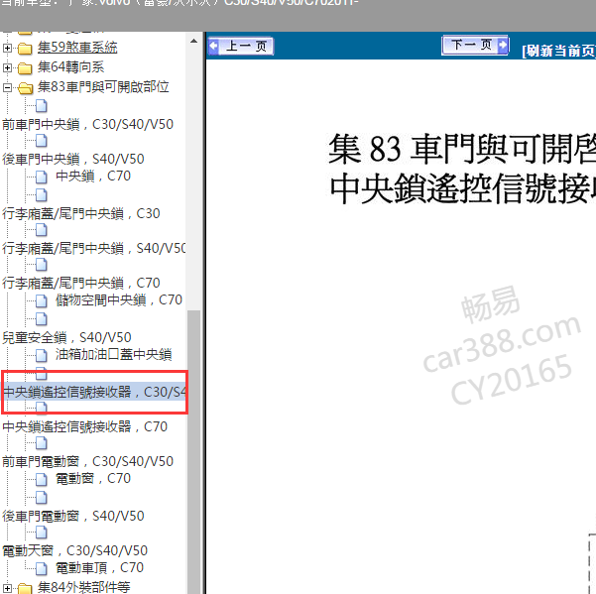Click the 集59煞車系統 folder icon
596x594 pixels.
click(x=25, y=49)
